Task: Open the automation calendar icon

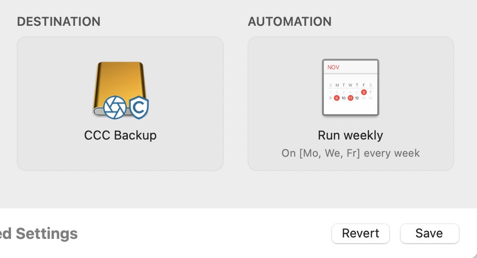Action: (351, 87)
